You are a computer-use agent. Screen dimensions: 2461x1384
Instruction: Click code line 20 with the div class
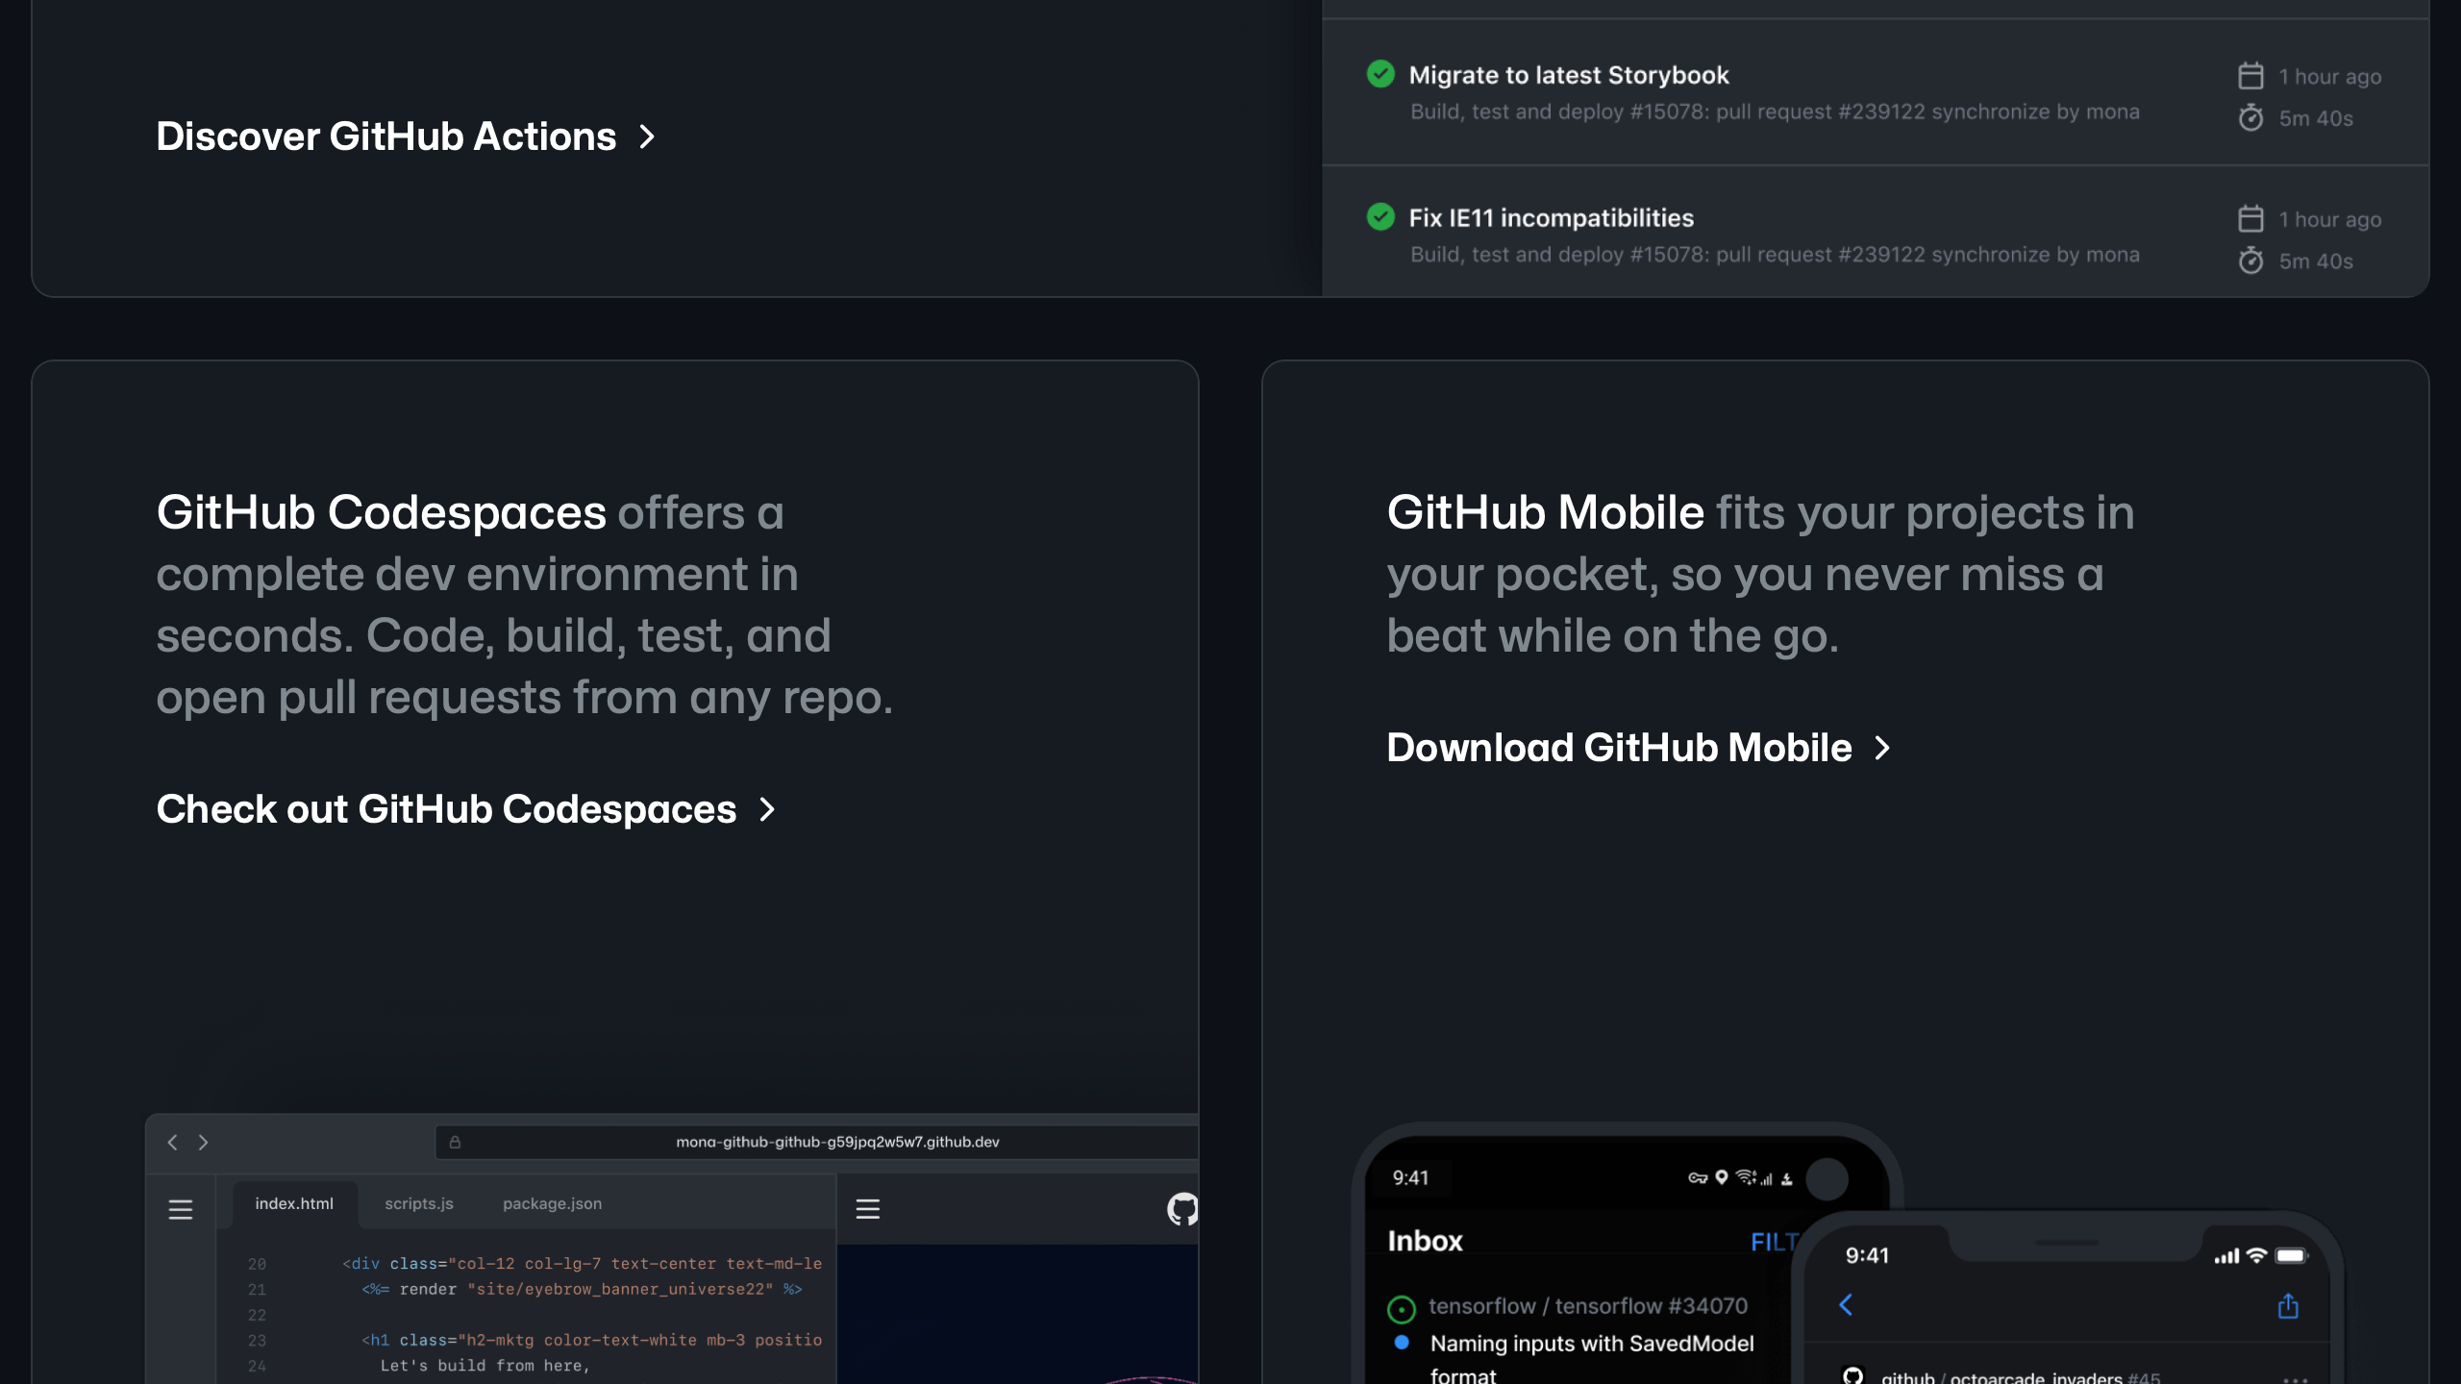pos(582,1264)
